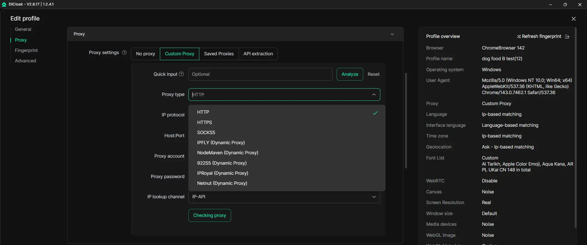Close the Edit profile dialog
Viewport: 587px width, 245px height.
[574, 19]
